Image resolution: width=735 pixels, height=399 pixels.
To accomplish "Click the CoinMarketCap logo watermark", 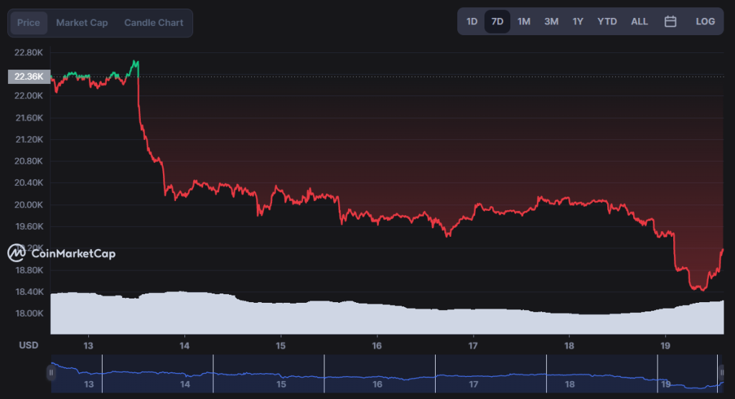I will (x=62, y=253).
